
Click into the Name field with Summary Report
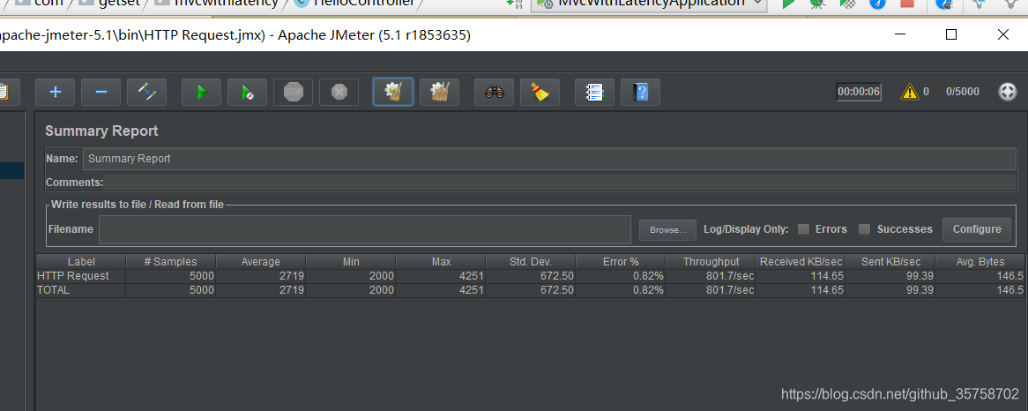549,159
